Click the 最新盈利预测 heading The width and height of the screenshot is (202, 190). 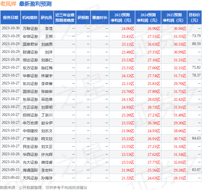click(35, 4)
